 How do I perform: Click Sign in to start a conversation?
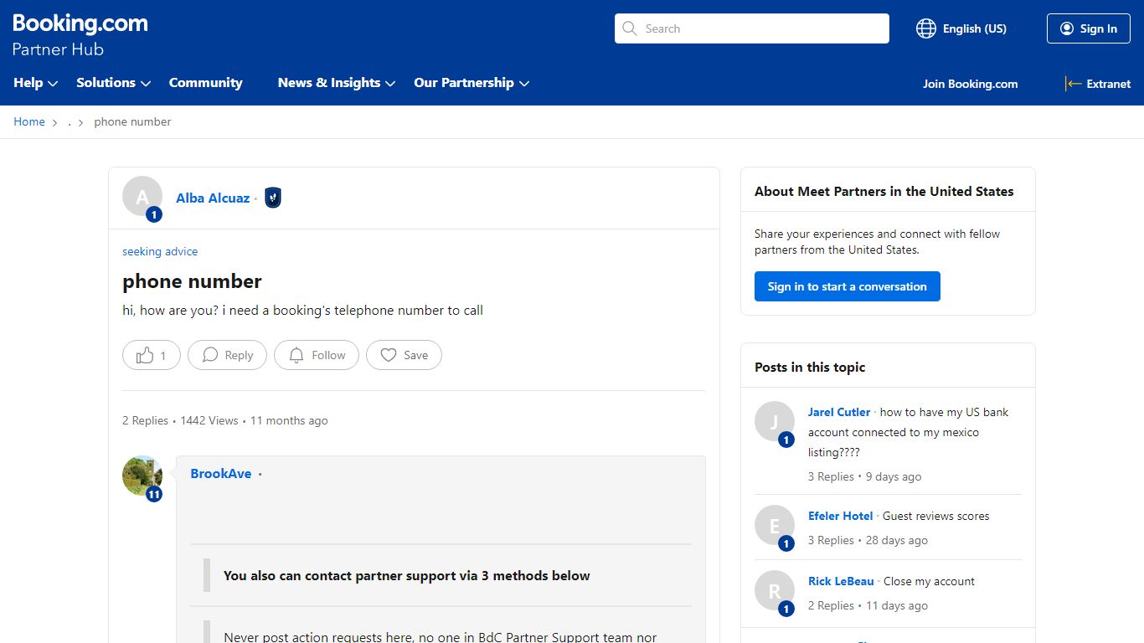[x=848, y=286]
